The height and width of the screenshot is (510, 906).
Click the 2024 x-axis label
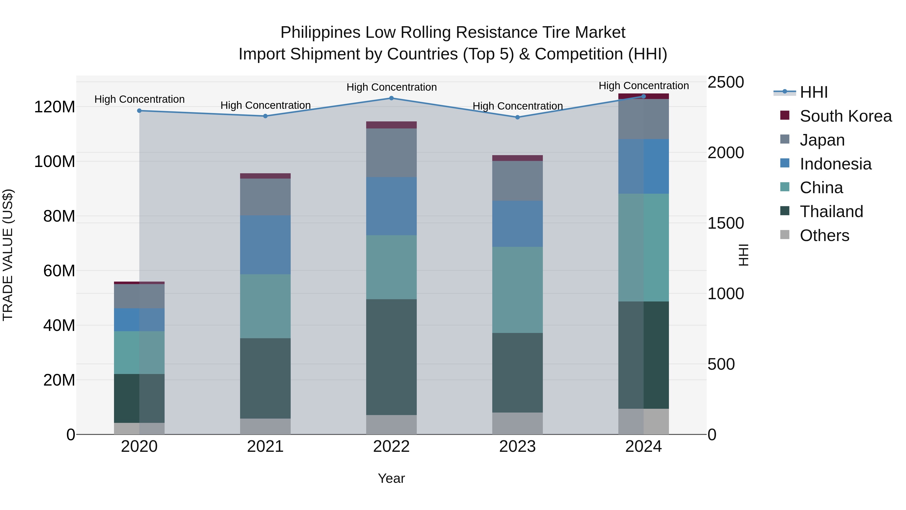pyautogui.click(x=644, y=447)
